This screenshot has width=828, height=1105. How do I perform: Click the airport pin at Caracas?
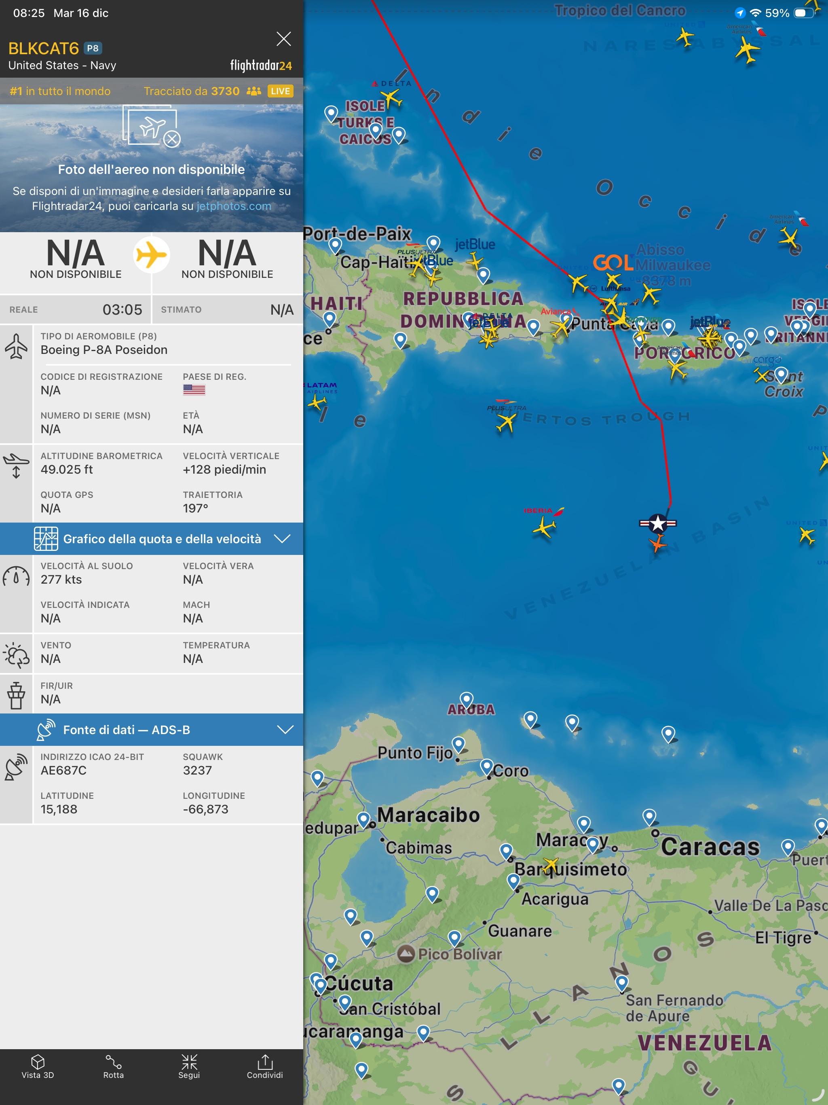649,816
